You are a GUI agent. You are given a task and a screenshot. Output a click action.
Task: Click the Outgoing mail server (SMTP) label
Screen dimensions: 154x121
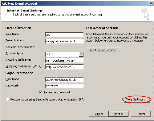pos(24,66)
